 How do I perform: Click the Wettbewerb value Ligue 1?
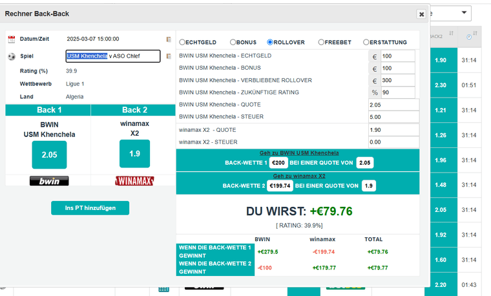click(x=75, y=84)
